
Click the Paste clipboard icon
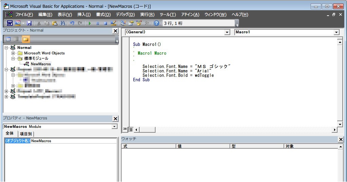point(54,23)
